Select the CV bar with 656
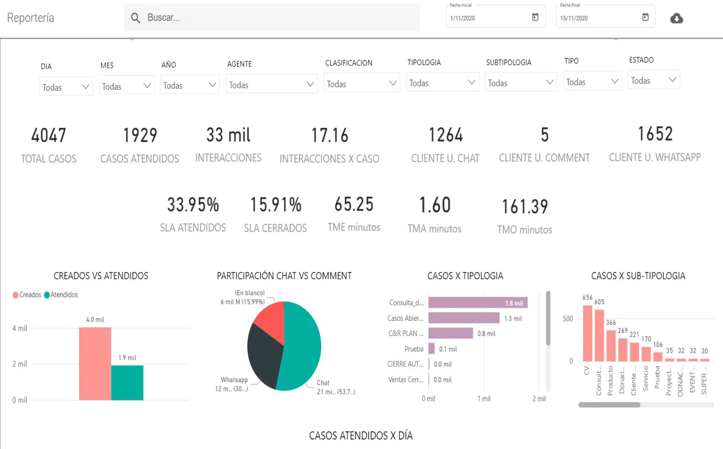The image size is (723, 449). (x=587, y=333)
